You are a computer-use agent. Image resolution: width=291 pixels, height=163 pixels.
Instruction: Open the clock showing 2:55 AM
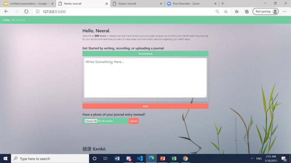tap(271, 159)
